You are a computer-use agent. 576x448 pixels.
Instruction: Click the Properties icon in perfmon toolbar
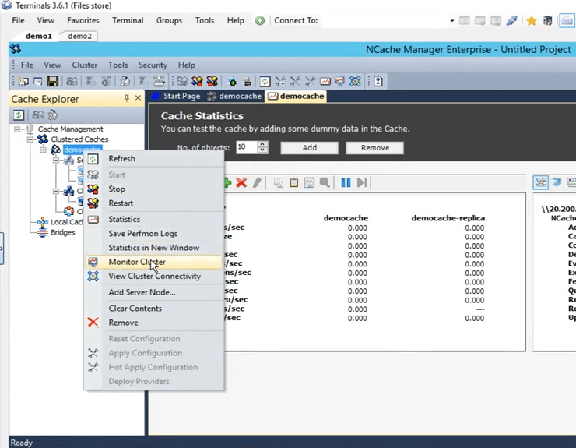pos(309,182)
